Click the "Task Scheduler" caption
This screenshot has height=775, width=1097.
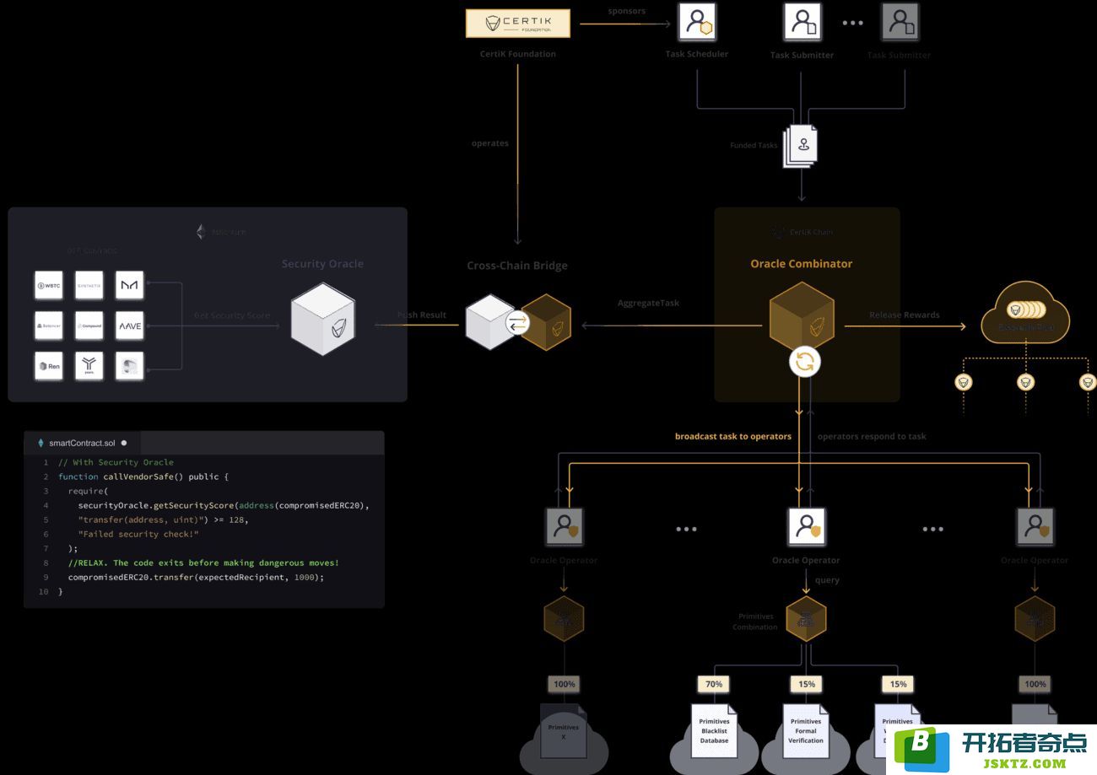pos(697,54)
